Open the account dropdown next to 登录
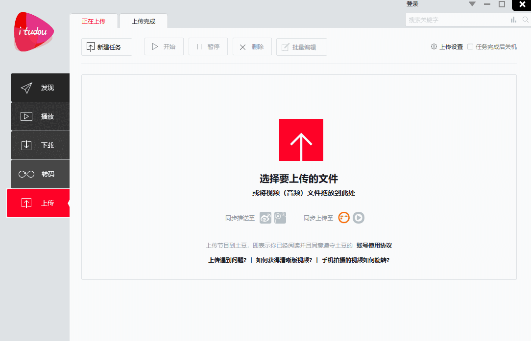This screenshot has width=531, height=341. pyautogui.click(x=472, y=4)
